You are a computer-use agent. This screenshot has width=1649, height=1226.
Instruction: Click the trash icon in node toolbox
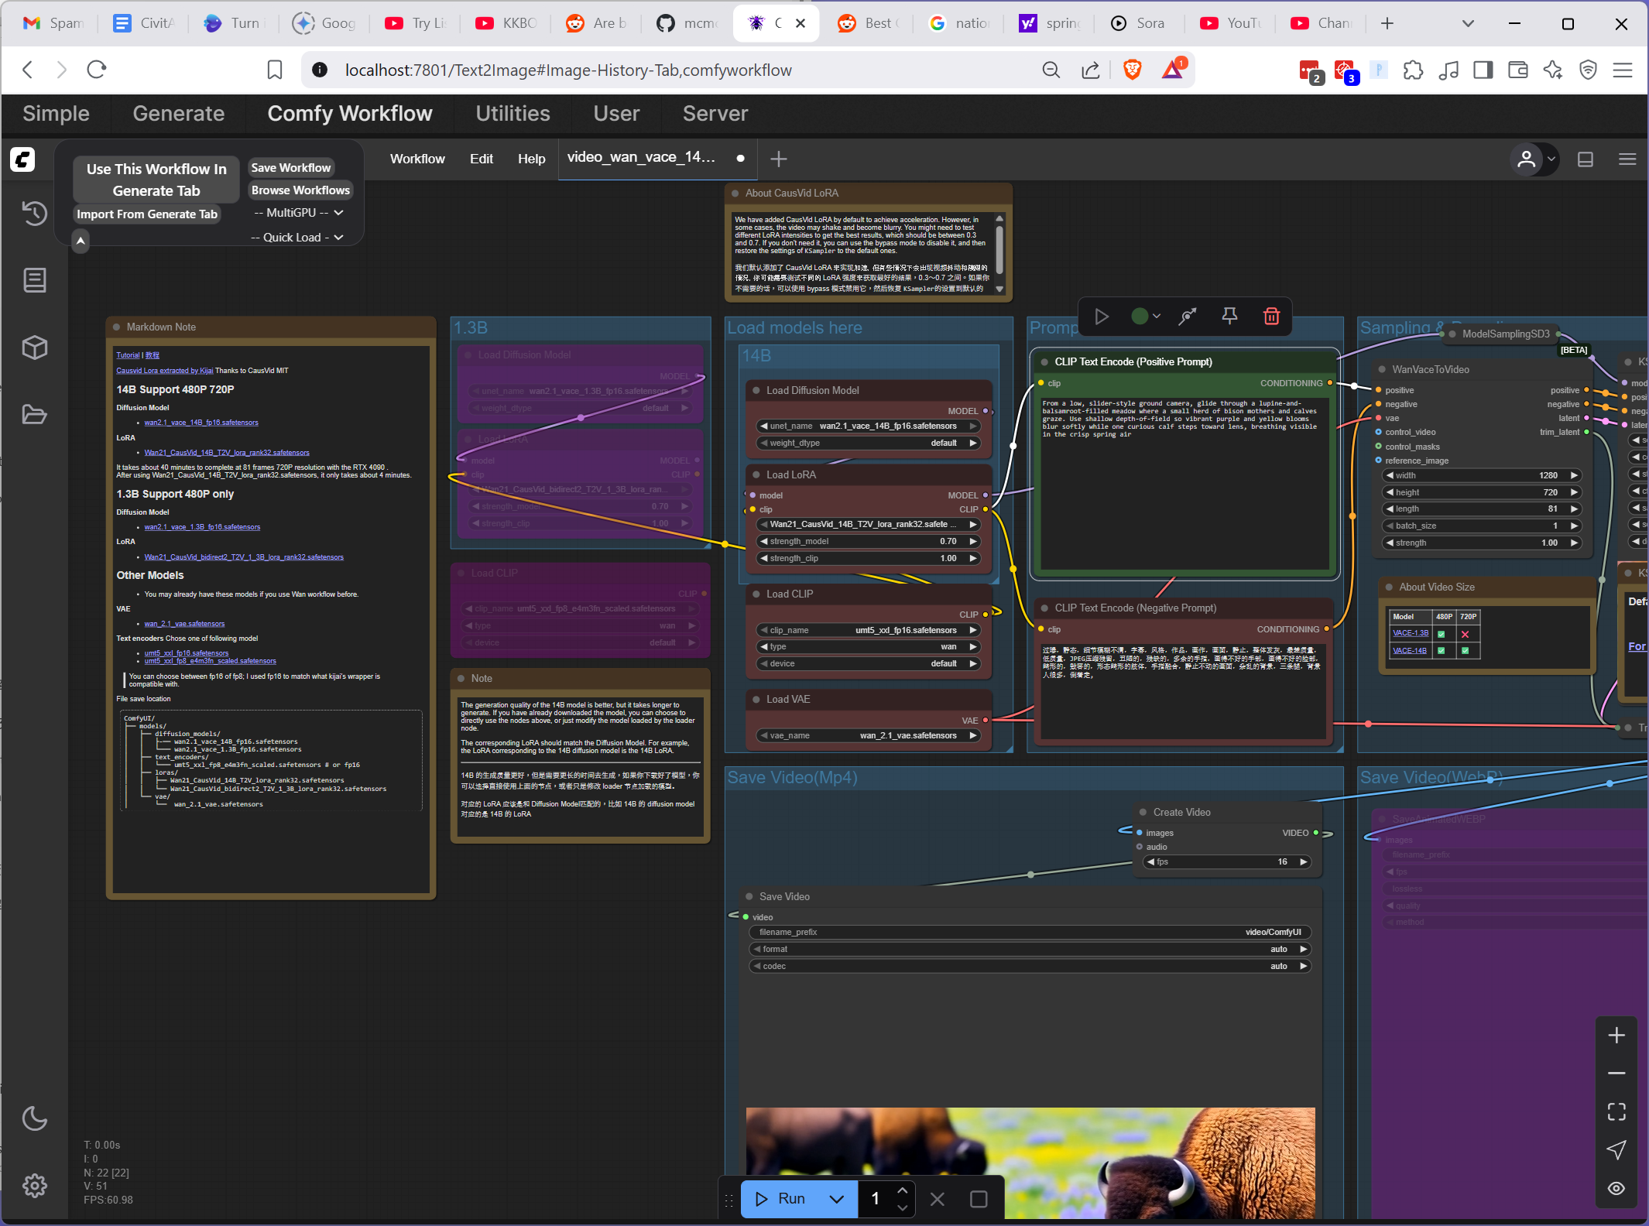pos(1271,316)
